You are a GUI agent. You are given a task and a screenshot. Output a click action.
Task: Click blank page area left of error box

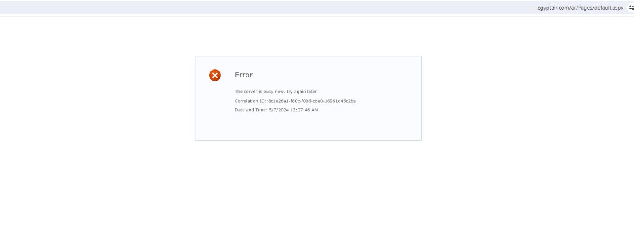point(99,99)
